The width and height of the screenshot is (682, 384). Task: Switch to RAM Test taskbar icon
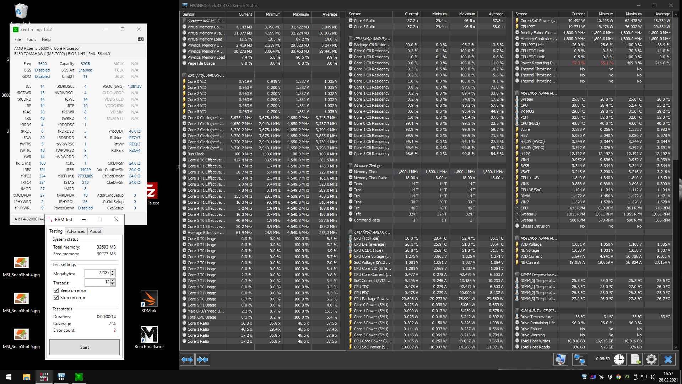(44, 377)
